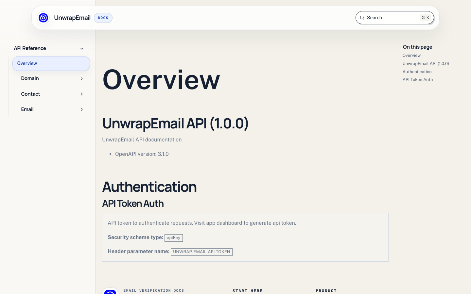Image resolution: width=471 pixels, height=294 pixels.
Task: Click the Header parameter name label
Action: pos(138,252)
